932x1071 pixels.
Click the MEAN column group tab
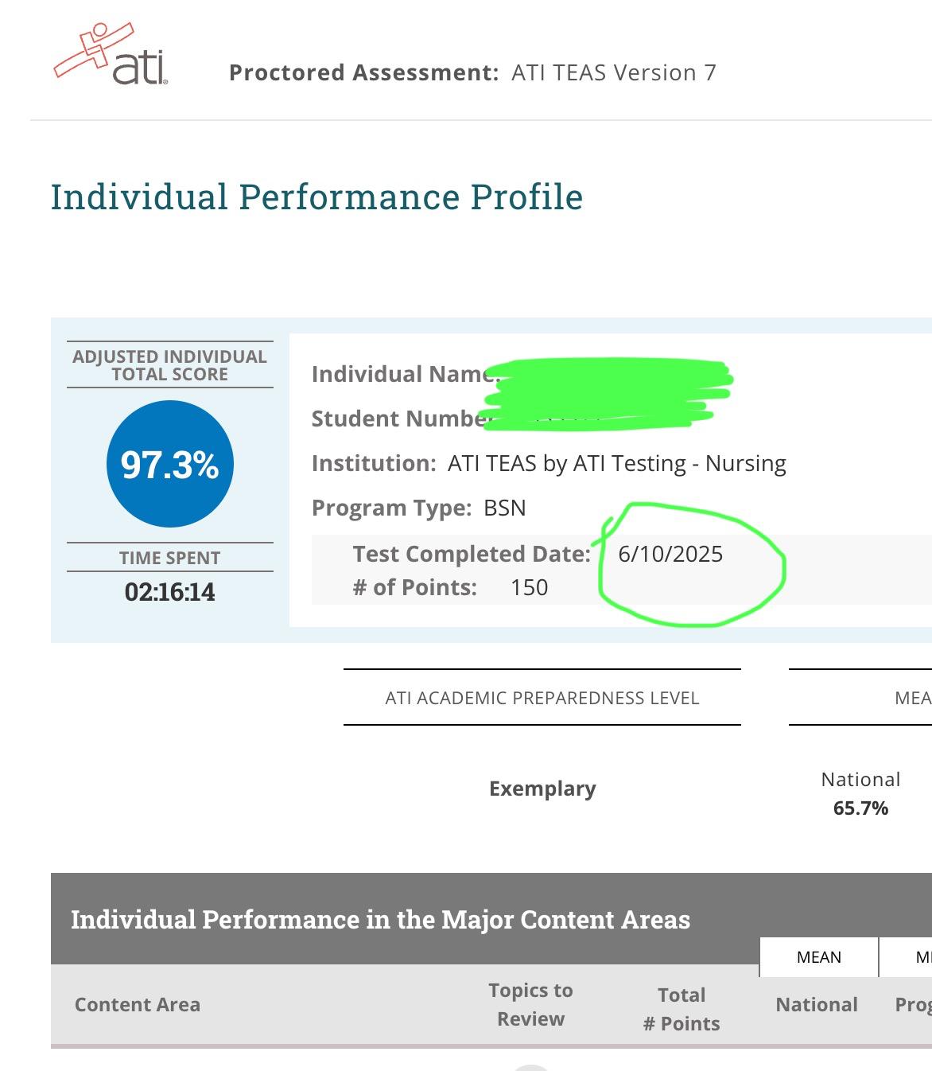click(x=818, y=957)
